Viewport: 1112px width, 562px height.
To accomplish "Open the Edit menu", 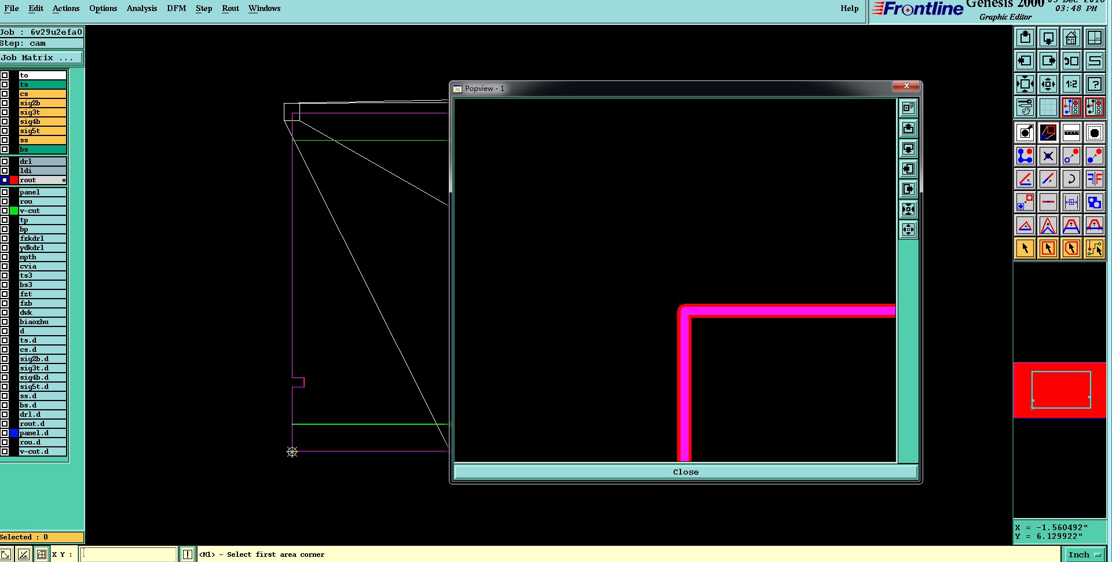I will click(x=36, y=8).
